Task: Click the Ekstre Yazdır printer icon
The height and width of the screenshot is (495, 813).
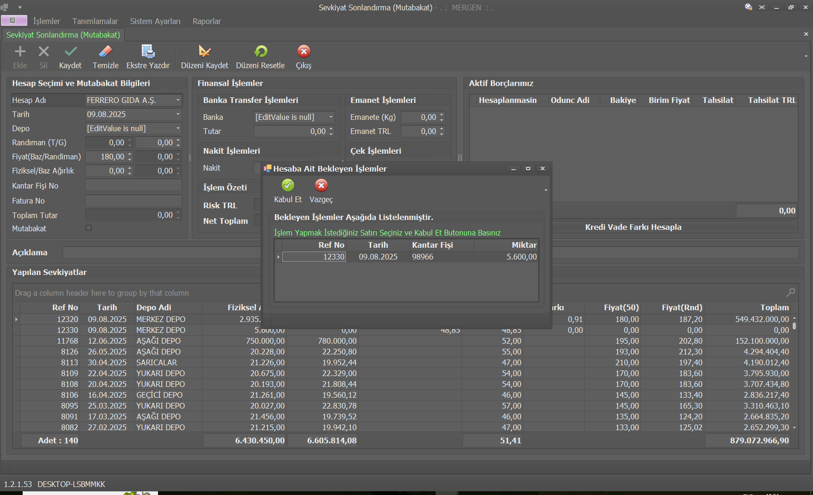Action: pos(148,52)
